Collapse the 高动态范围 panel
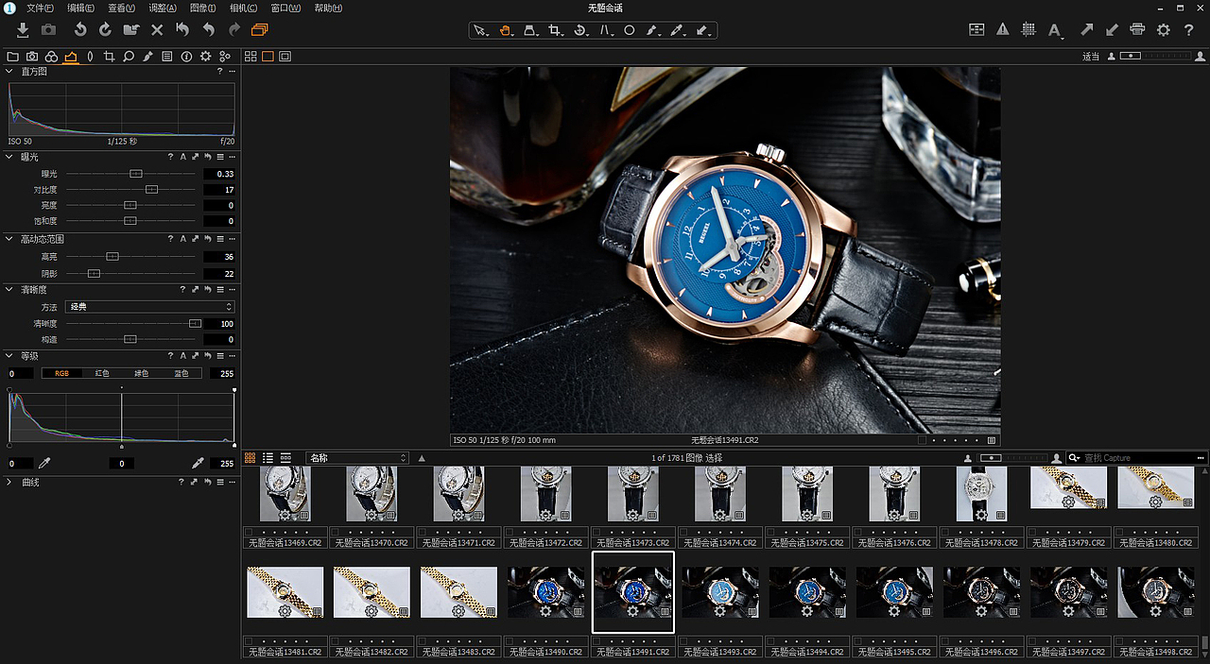The image size is (1210, 664). (x=9, y=239)
